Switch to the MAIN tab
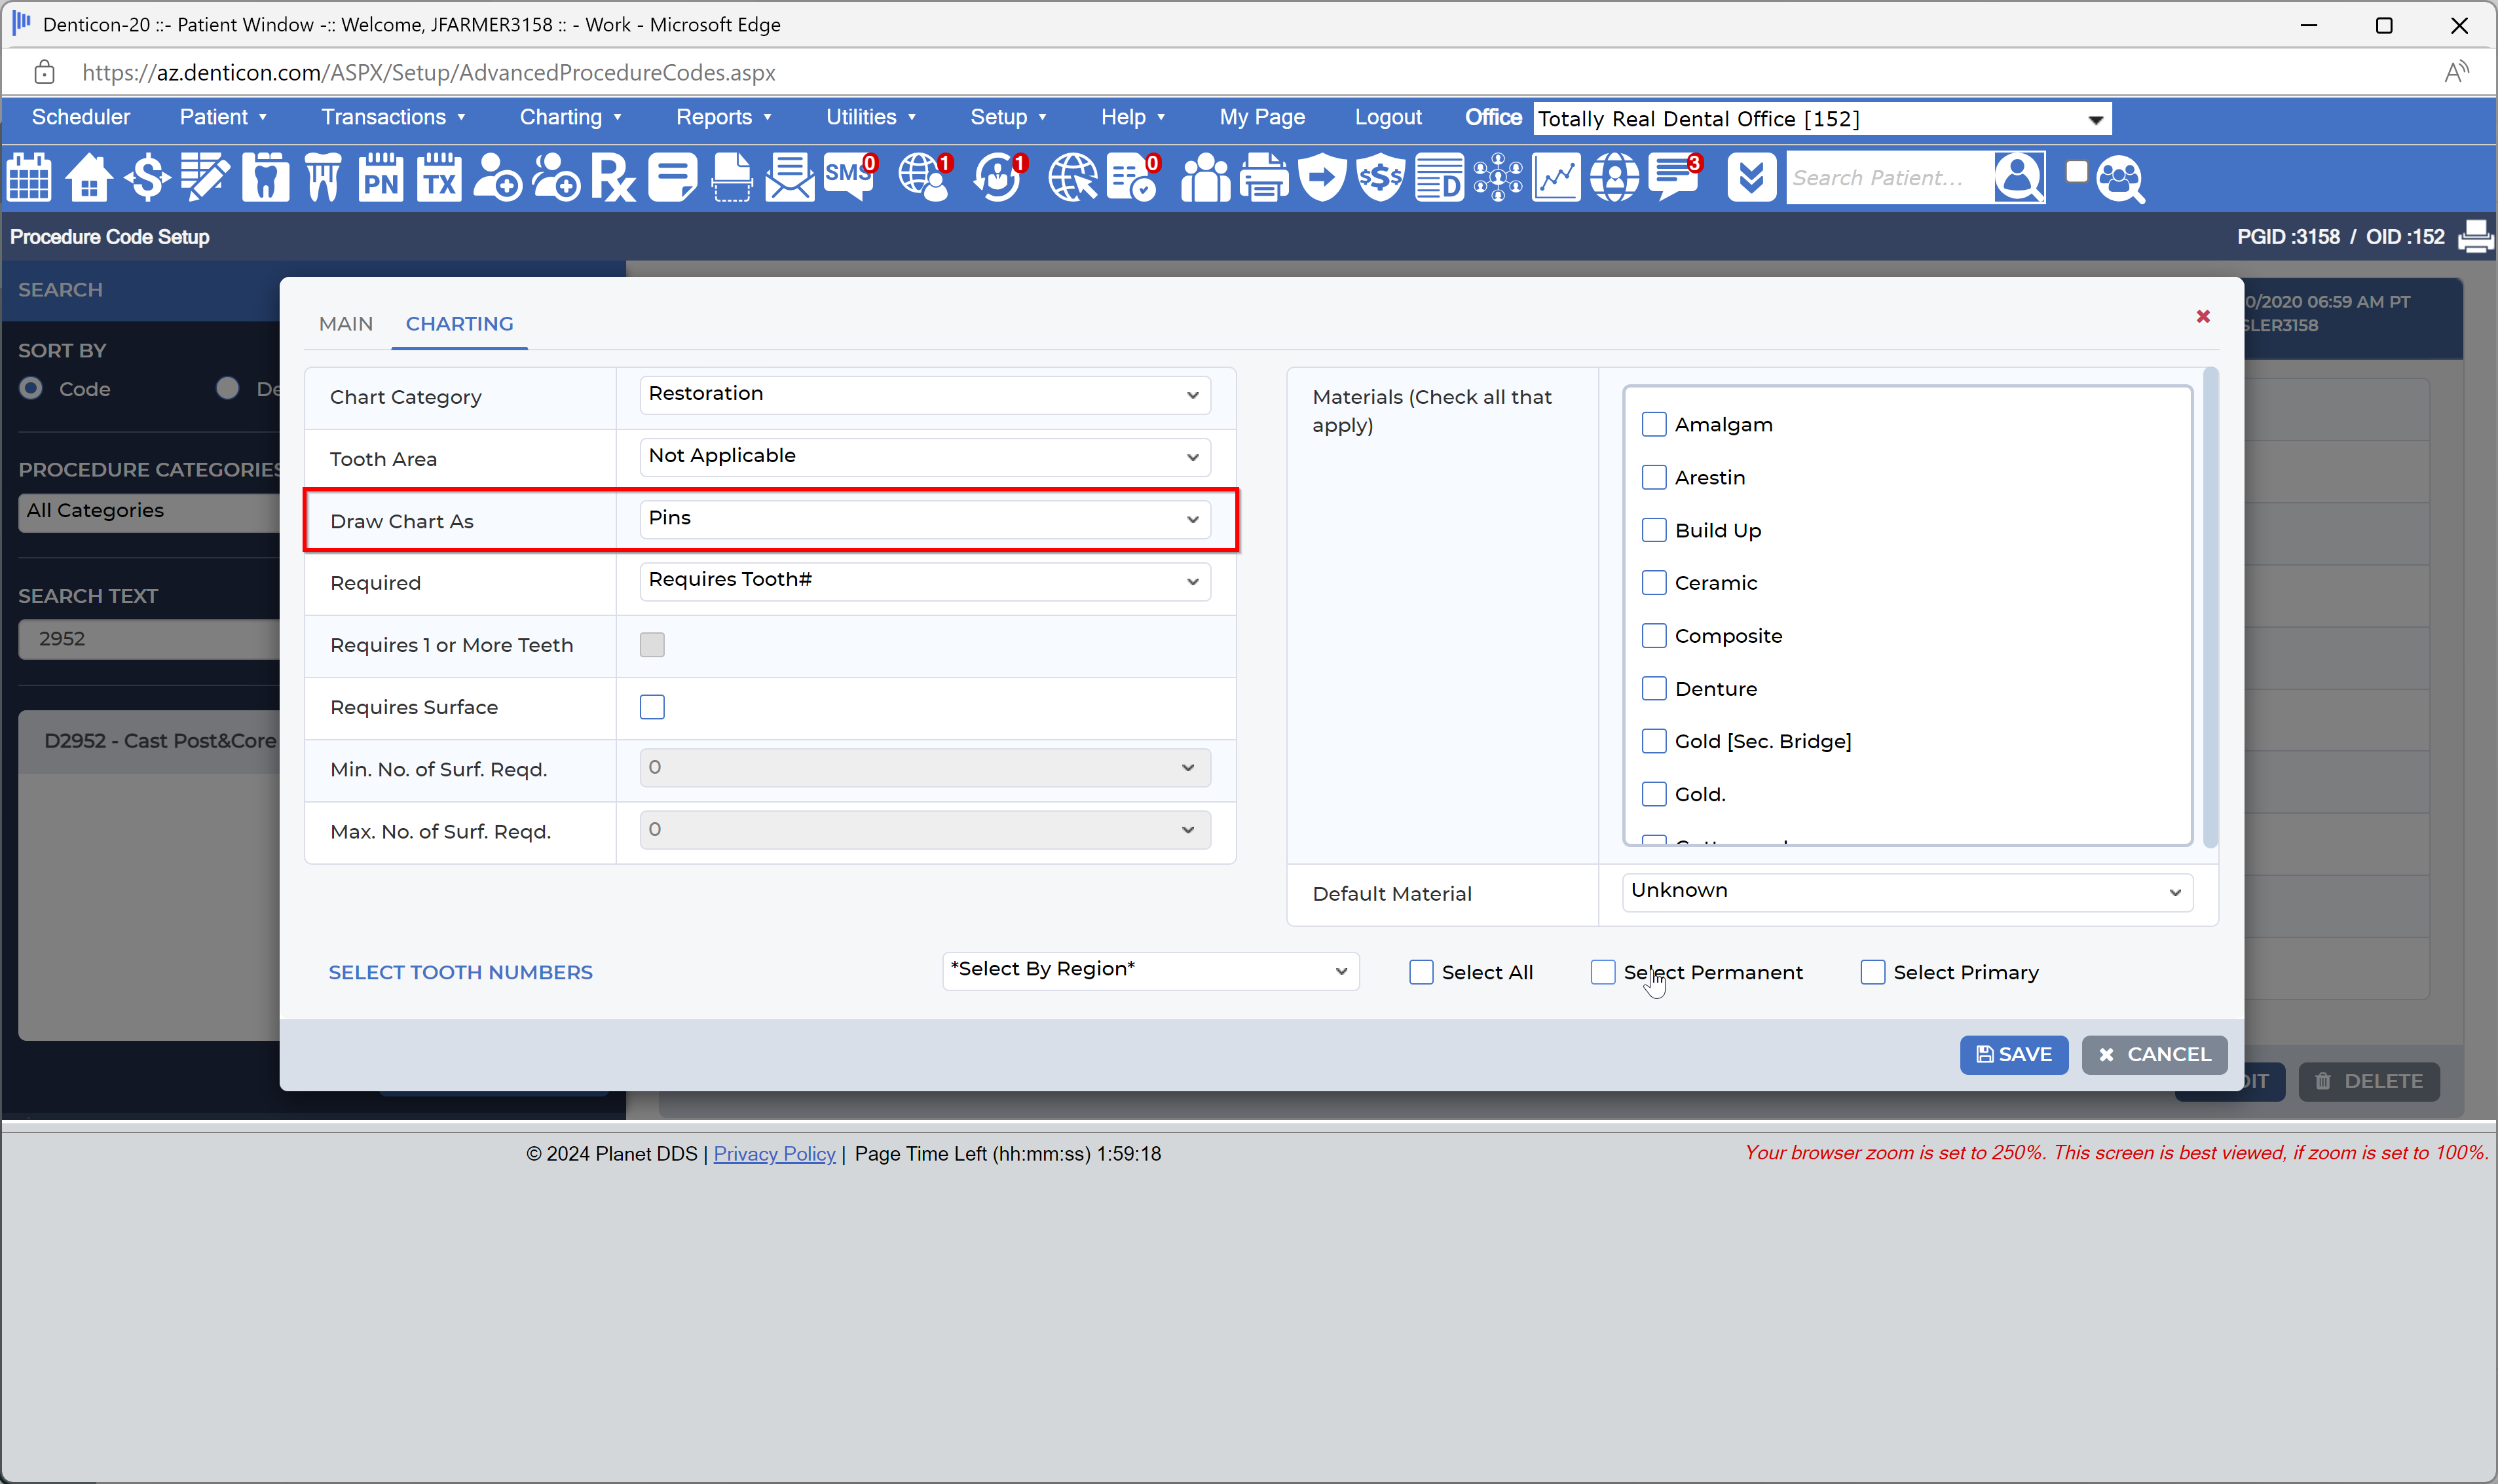 (x=345, y=323)
